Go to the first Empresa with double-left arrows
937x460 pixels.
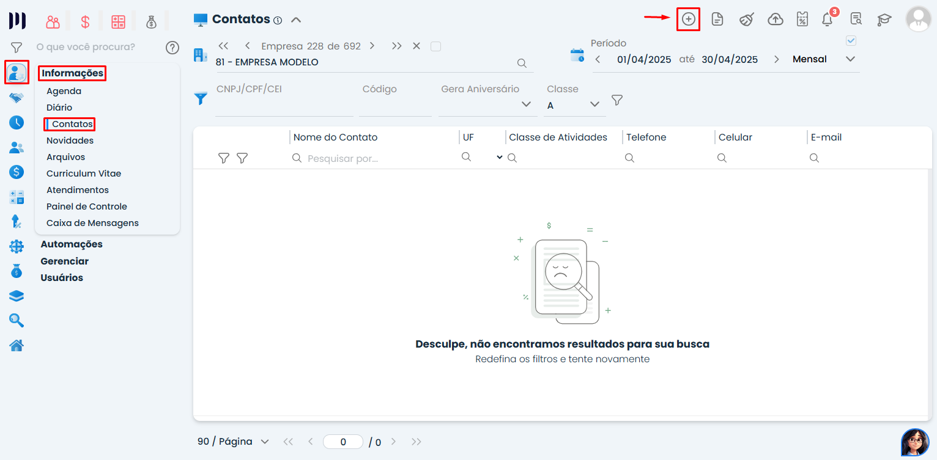[223, 46]
